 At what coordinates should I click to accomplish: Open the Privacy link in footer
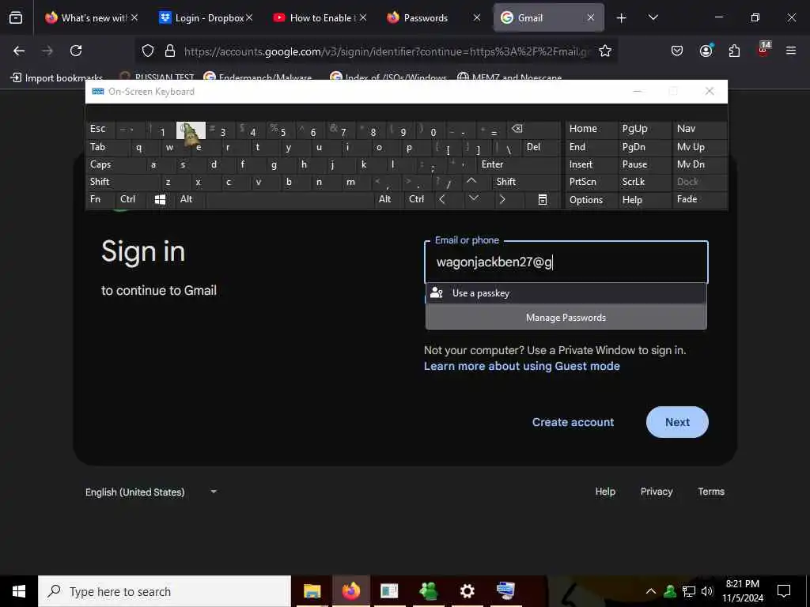(656, 492)
